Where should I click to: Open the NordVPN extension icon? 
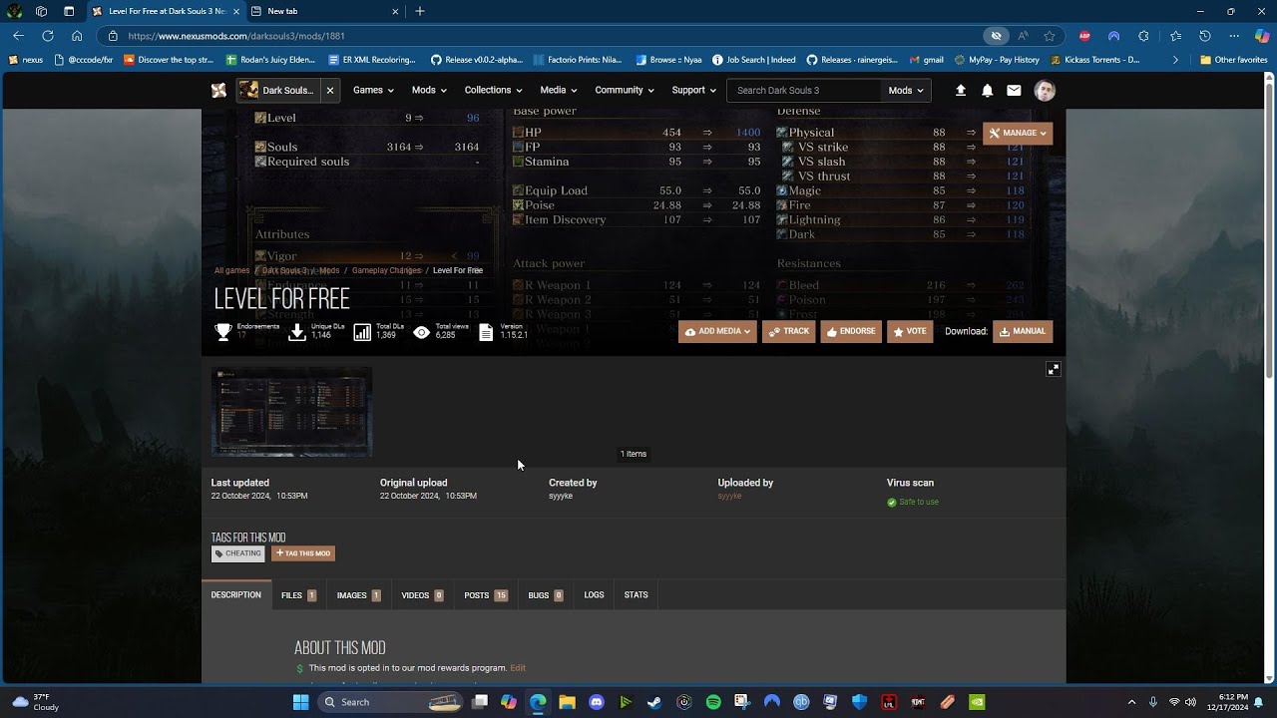pyautogui.click(x=1113, y=36)
